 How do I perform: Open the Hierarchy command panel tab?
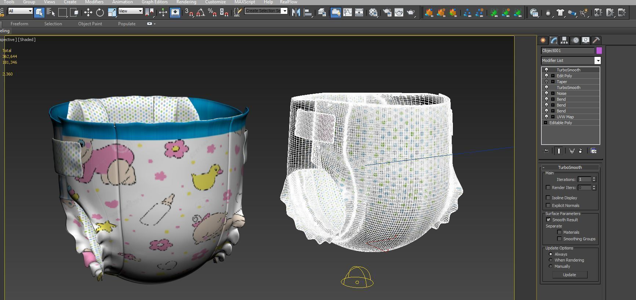click(564, 40)
